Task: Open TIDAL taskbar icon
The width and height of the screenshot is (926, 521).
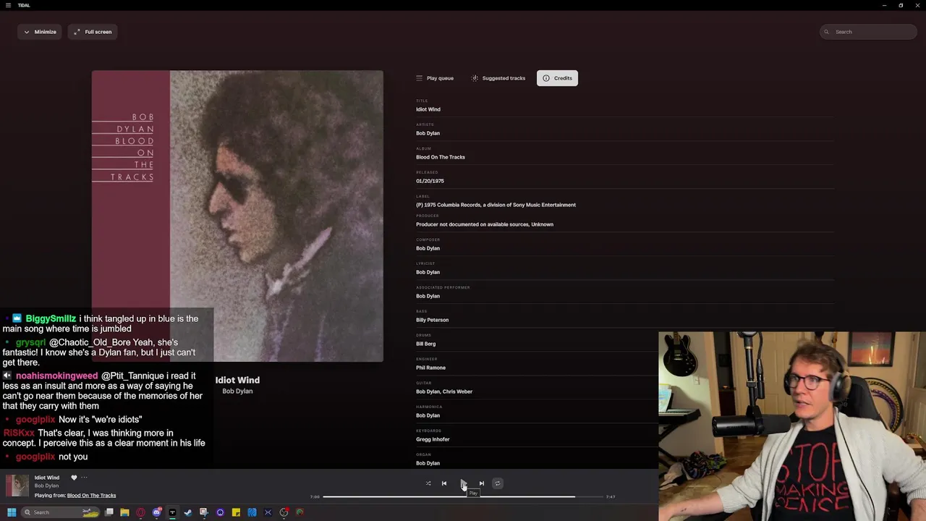Action: pyautogui.click(x=172, y=512)
